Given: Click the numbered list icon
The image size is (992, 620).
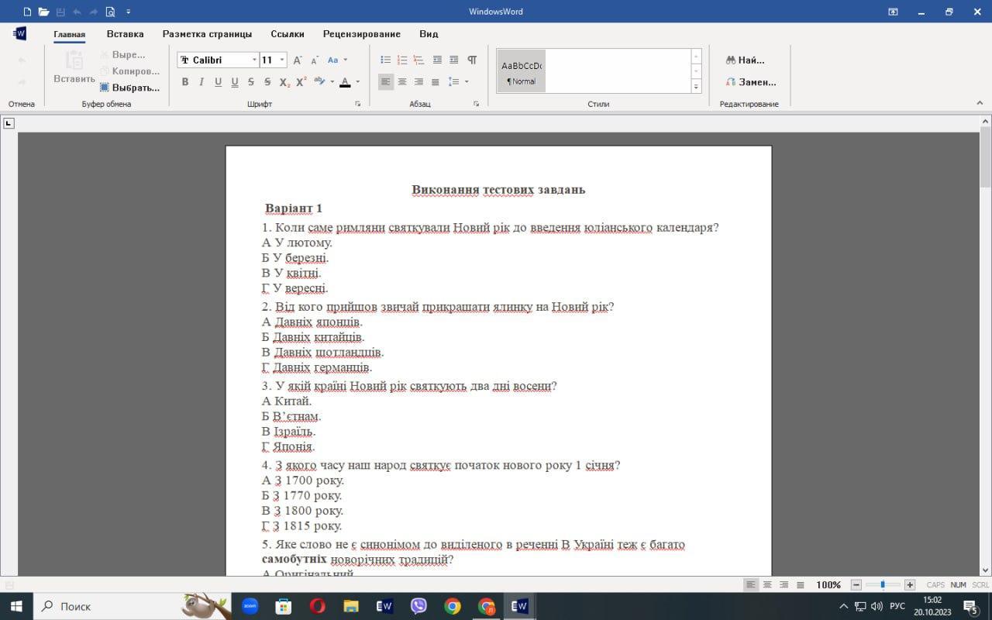Looking at the screenshot, I should [402, 60].
